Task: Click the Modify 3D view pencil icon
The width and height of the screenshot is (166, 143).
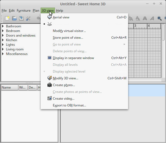Action: point(50,78)
